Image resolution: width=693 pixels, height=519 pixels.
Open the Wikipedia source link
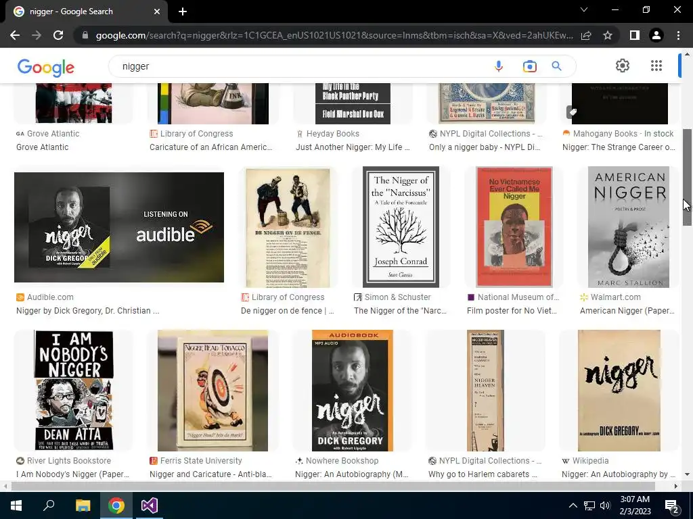pyautogui.click(x=585, y=461)
